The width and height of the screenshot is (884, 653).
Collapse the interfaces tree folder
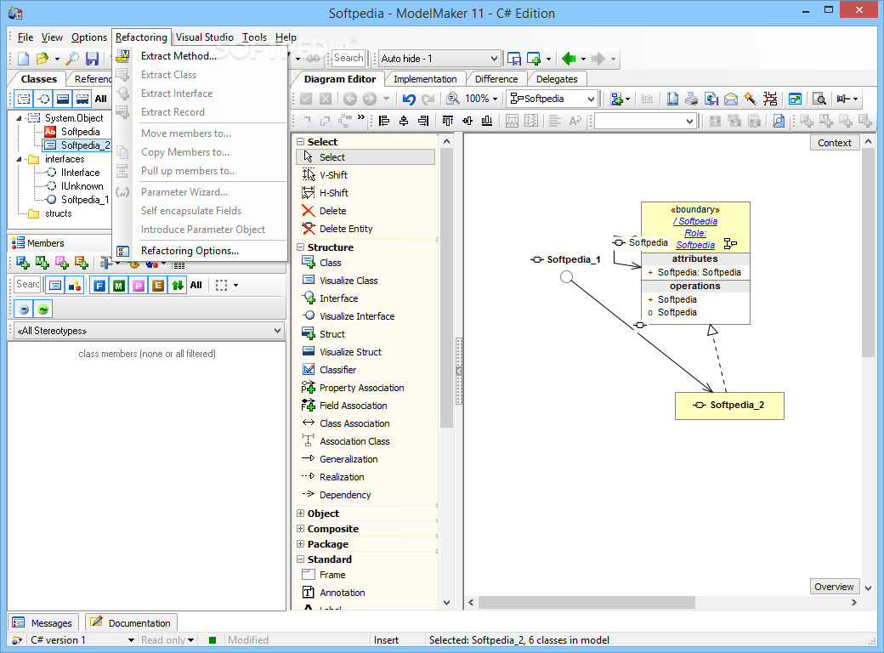20,160
